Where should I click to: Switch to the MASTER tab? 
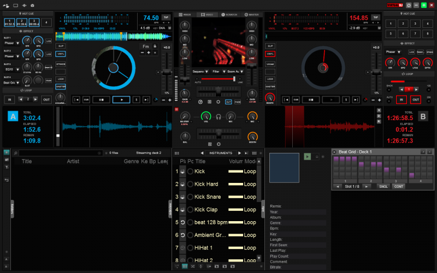(252, 14)
